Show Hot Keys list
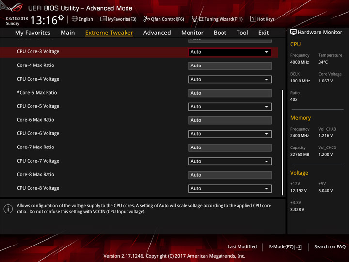The height and width of the screenshot is (262, 349). pyautogui.click(x=266, y=19)
